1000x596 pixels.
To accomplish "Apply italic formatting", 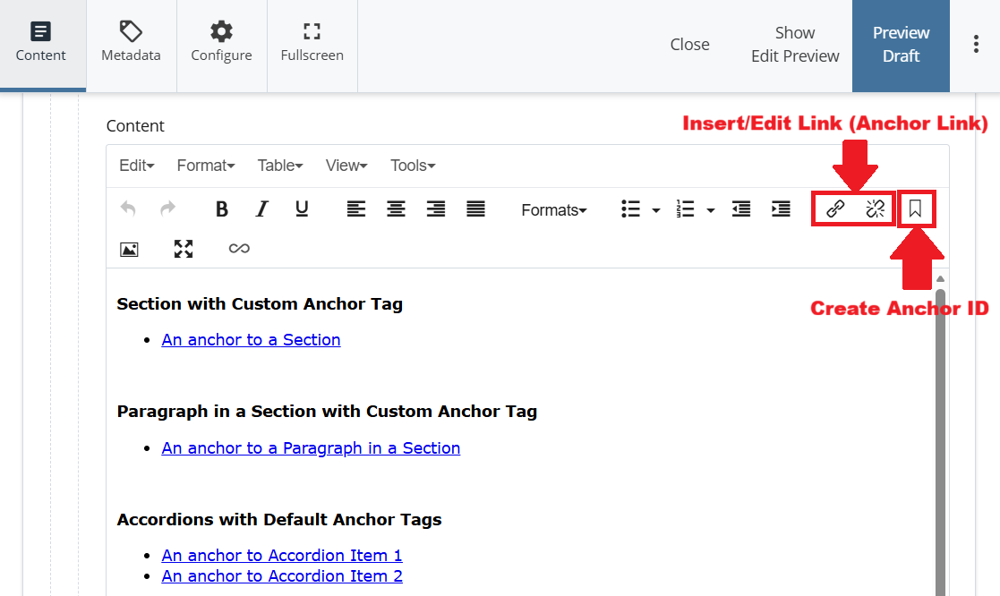I will 261,209.
